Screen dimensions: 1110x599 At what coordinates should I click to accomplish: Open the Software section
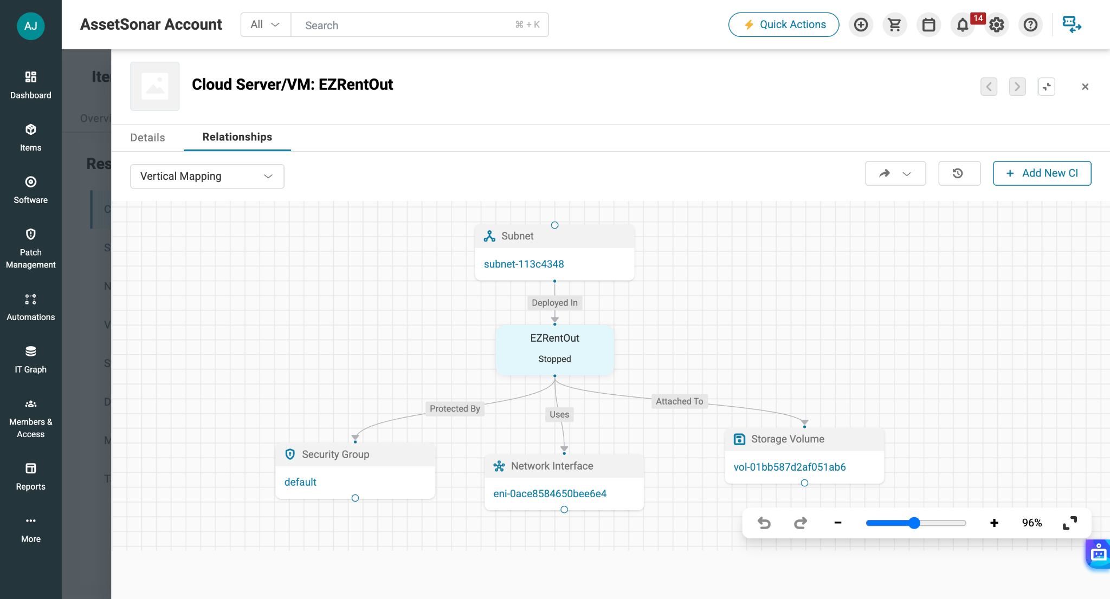coord(31,190)
